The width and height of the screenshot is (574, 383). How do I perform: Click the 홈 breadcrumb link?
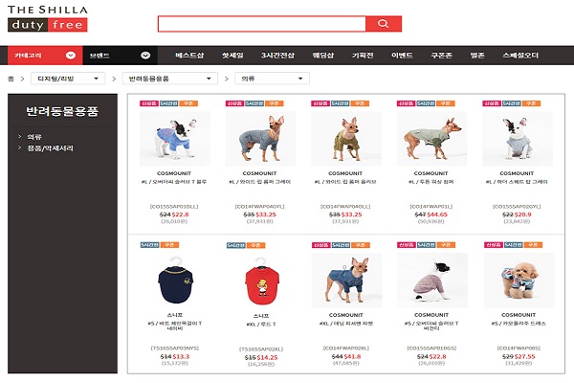point(11,79)
